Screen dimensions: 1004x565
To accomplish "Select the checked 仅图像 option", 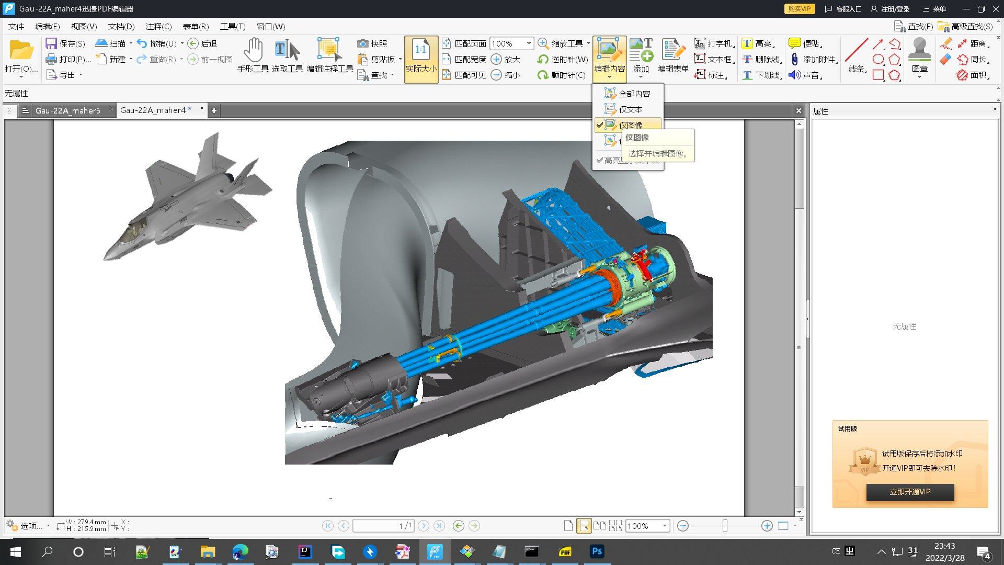I will pyautogui.click(x=628, y=125).
